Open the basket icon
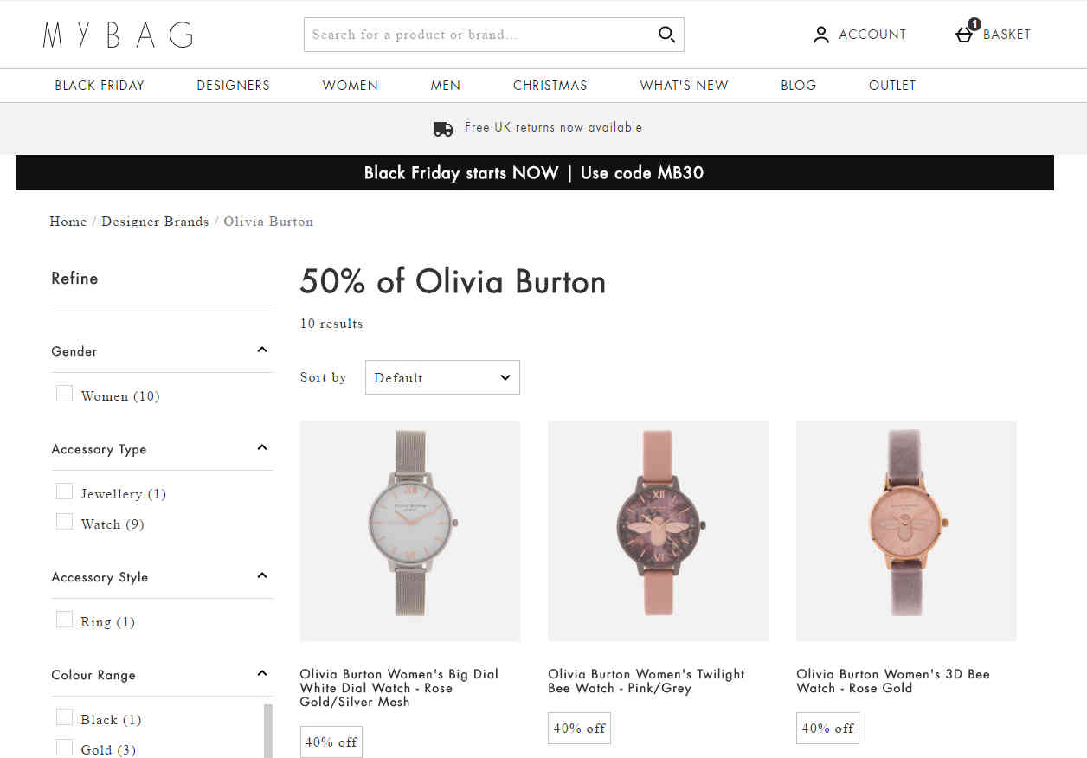The image size is (1087, 758). coord(965,34)
